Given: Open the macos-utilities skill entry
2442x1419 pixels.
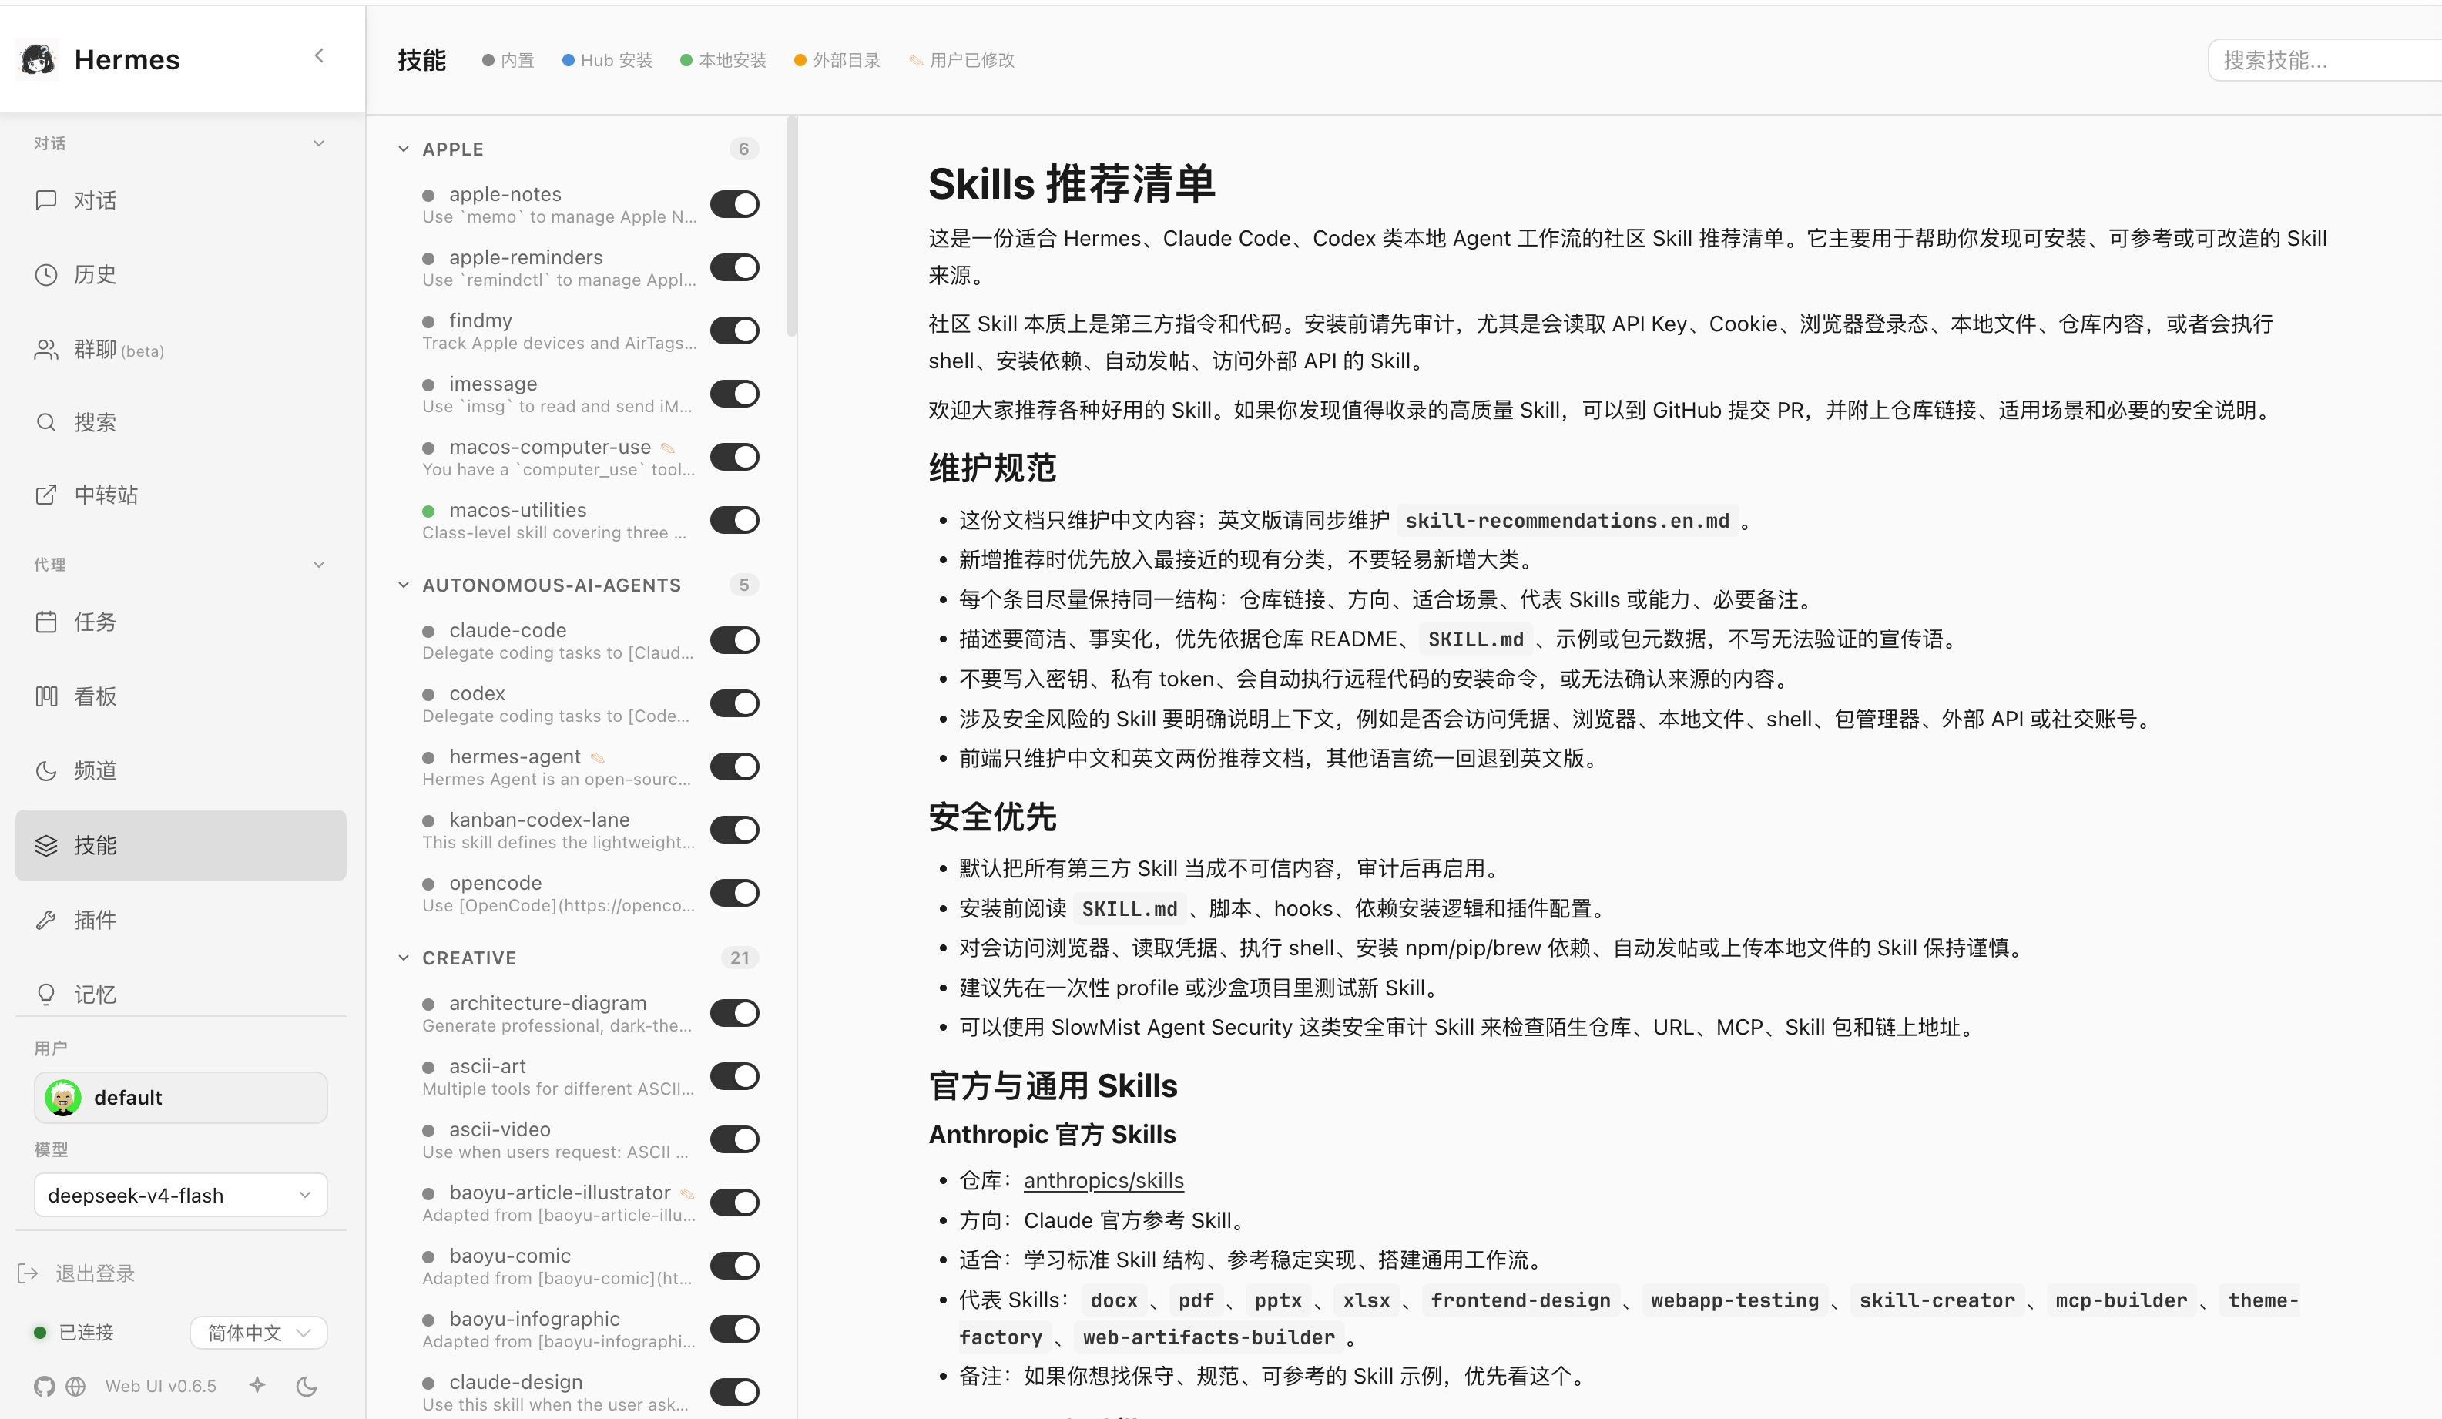Looking at the screenshot, I should (x=559, y=521).
